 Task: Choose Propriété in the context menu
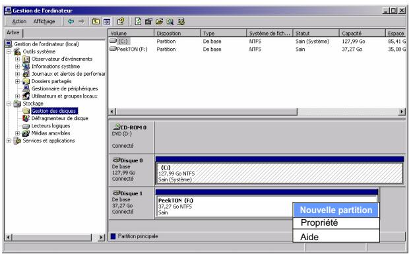(336, 223)
